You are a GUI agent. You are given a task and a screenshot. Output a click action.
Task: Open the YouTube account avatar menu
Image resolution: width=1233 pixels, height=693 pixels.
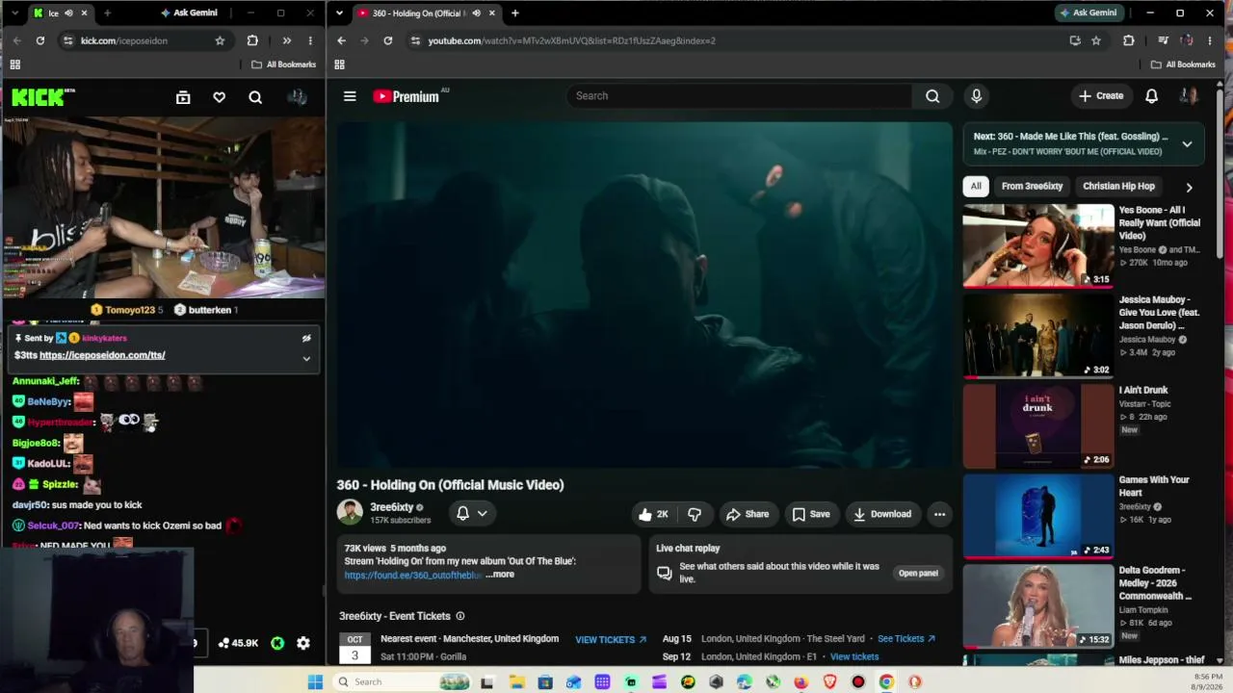point(1189,96)
